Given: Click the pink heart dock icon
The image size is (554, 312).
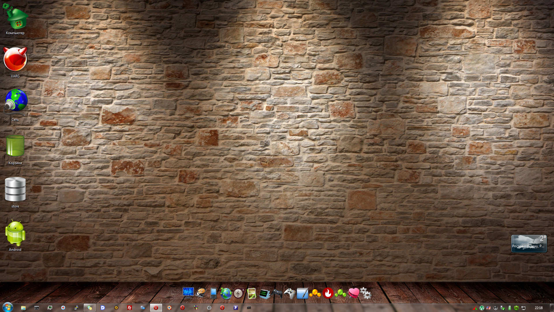Looking at the screenshot, I should 353,293.
